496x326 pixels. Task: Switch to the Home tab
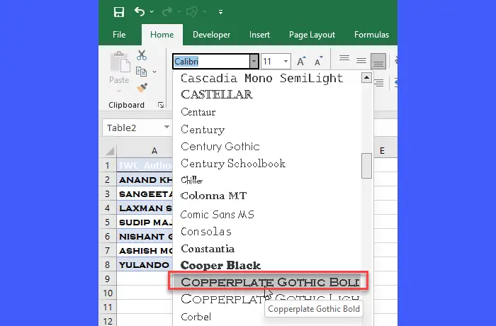pos(162,35)
